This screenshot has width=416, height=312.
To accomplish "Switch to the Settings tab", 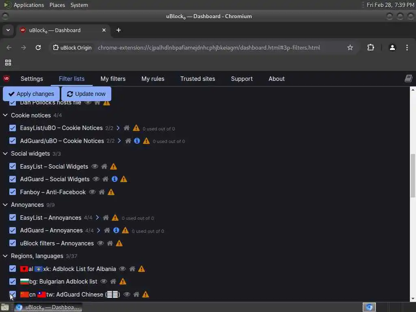I will coord(32,79).
